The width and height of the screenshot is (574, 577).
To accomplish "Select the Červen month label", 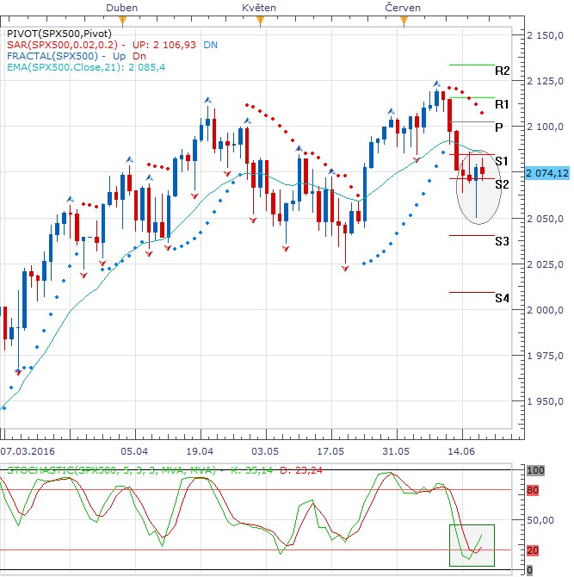I will pos(402,7).
